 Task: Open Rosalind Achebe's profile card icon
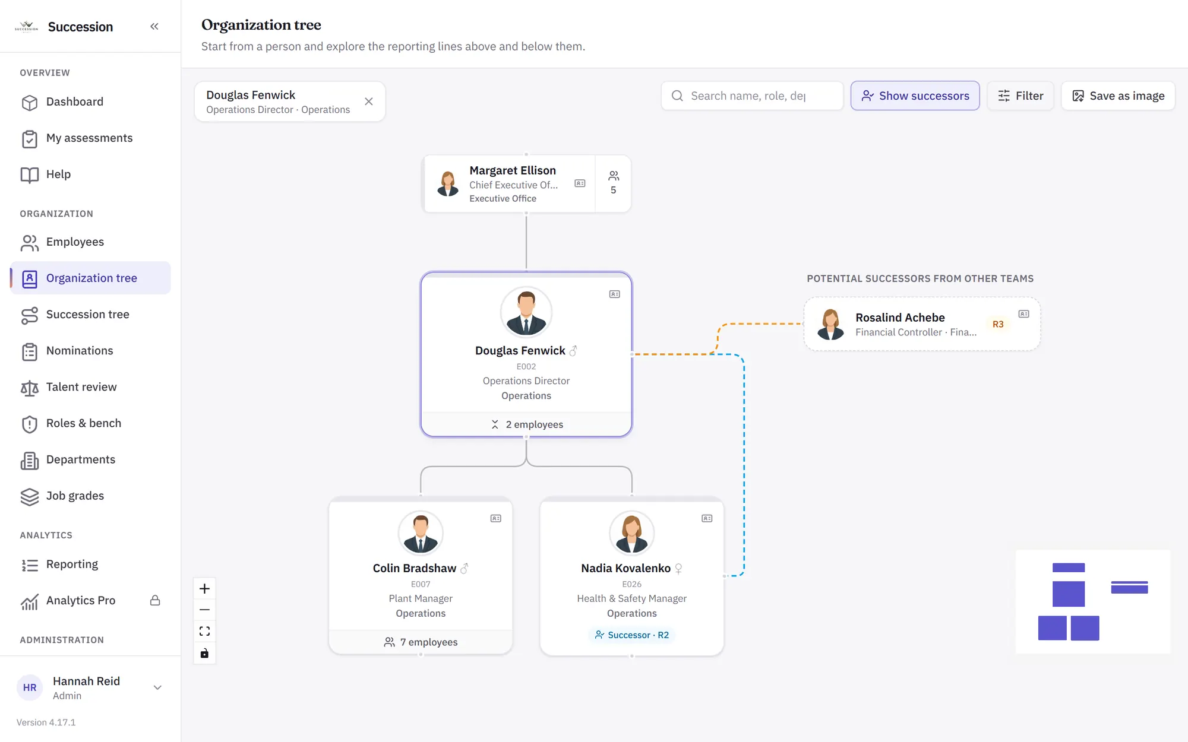[1024, 314]
